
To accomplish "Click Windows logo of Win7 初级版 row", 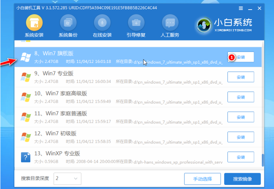I will click(x=26, y=137).
